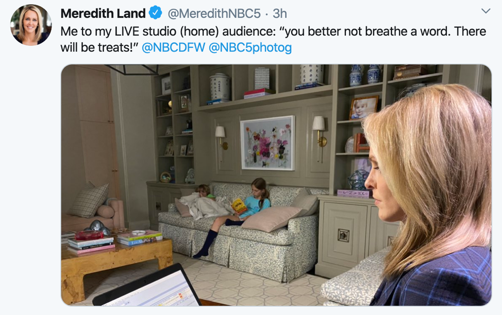Follow the @NBCDFW mention link
This screenshot has width=502, height=315.
[173, 47]
